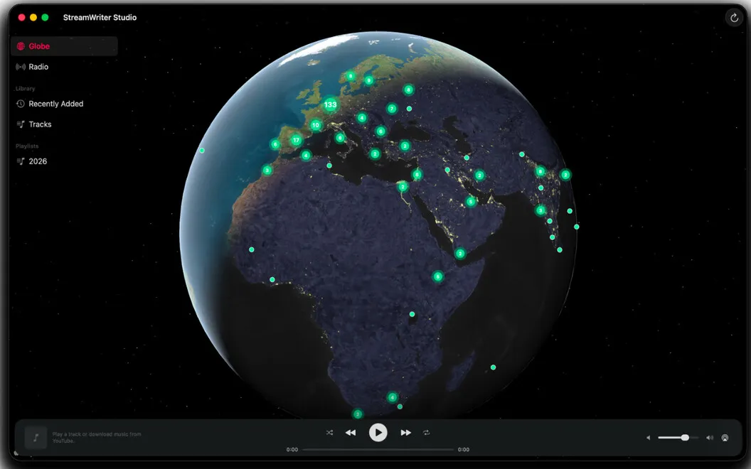Viewport: 751px width, 469px height.
Task: Start playback with the play button
Action: pos(378,433)
